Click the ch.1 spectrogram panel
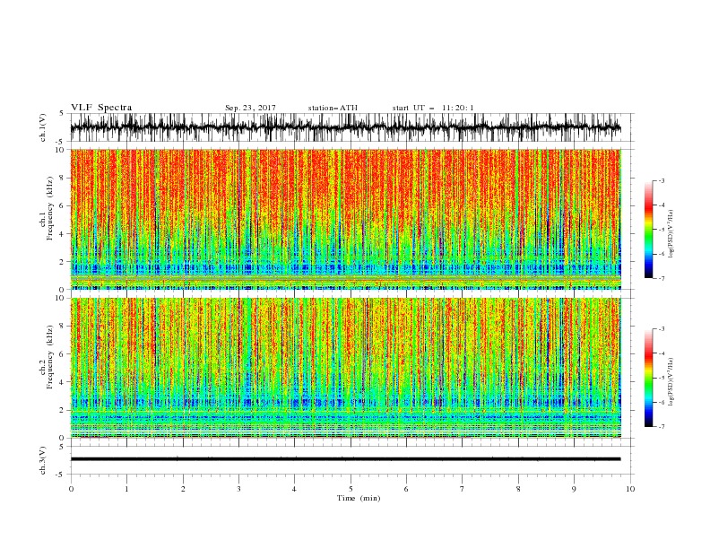 pos(345,219)
